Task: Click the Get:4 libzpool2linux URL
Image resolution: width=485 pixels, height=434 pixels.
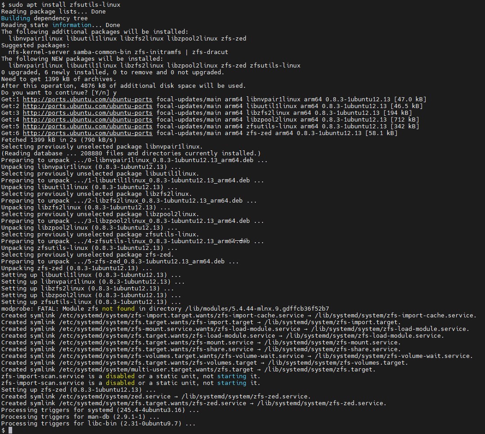Action: [87, 119]
